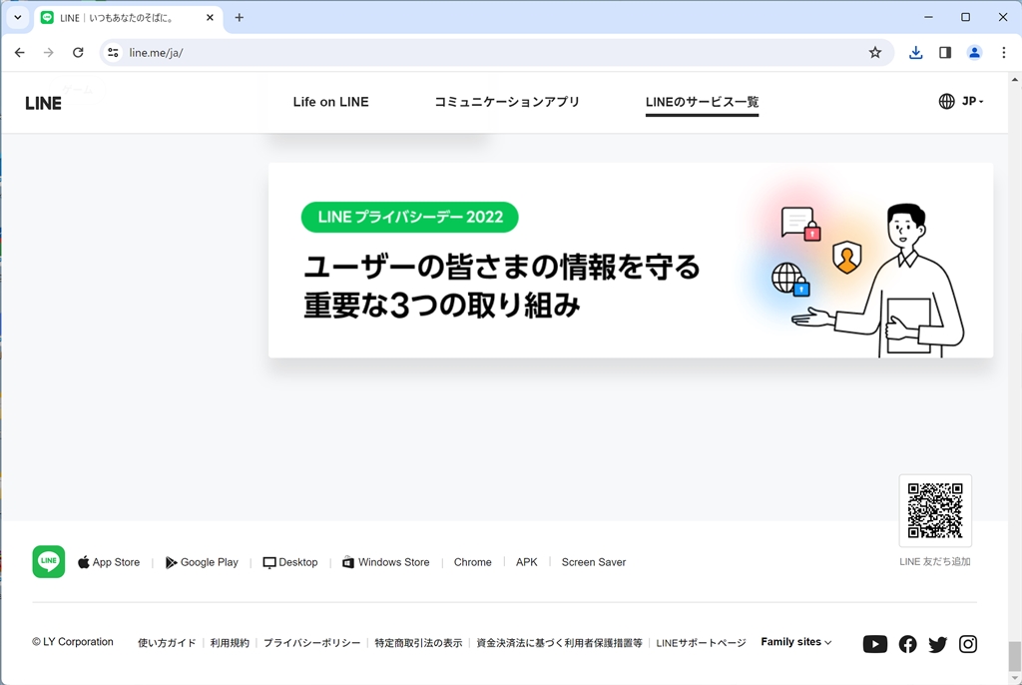This screenshot has width=1022, height=685.
Task: Click the LINE 友だち追加 label
Action: pos(934,562)
